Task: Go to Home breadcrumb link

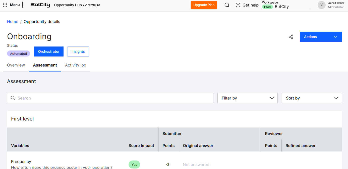Action: tap(13, 22)
